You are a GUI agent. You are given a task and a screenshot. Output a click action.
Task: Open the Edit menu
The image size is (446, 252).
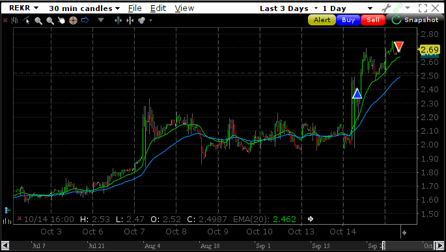click(158, 8)
